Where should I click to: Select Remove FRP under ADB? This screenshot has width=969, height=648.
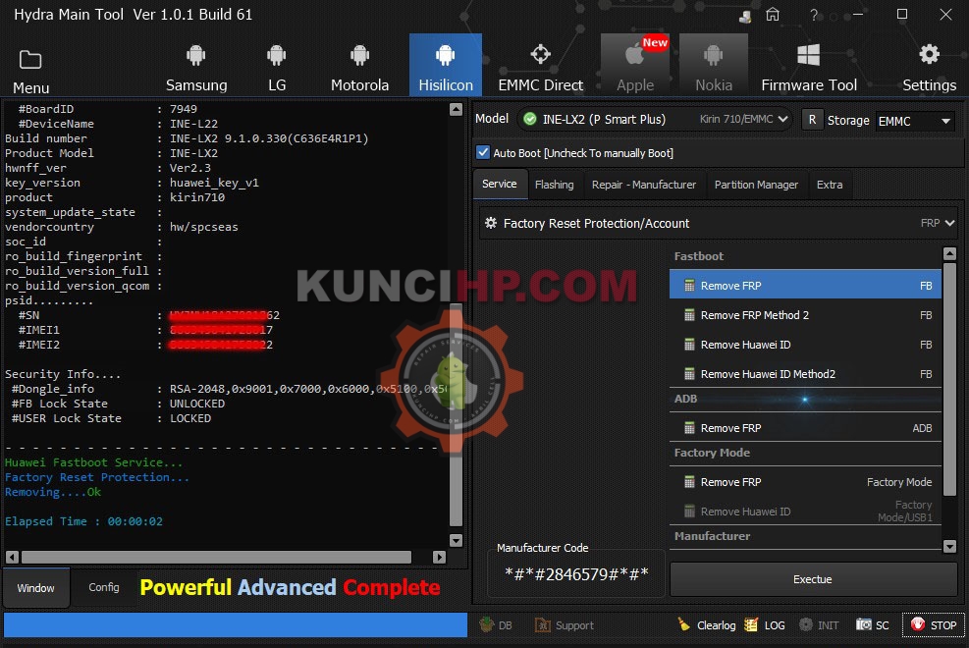pyautogui.click(x=805, y=428)
